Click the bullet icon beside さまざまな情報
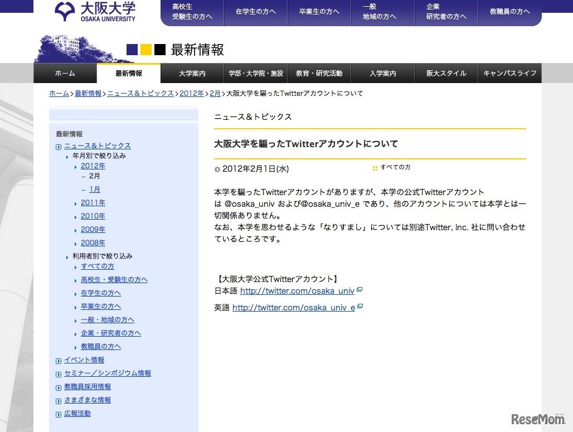Image resolution: width=573 pixels, height=432 pixels. click(x=59, y=401)
